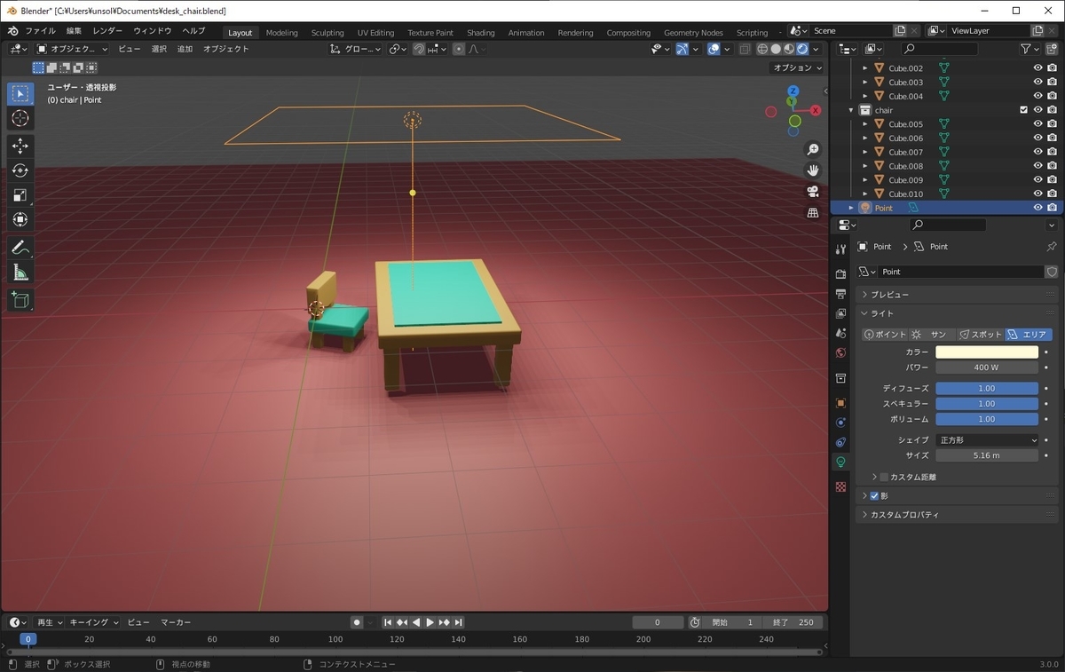Pin the properties editor context
The height and width of the screenshot is (672, 1065).
click(x=1052, y=247)
